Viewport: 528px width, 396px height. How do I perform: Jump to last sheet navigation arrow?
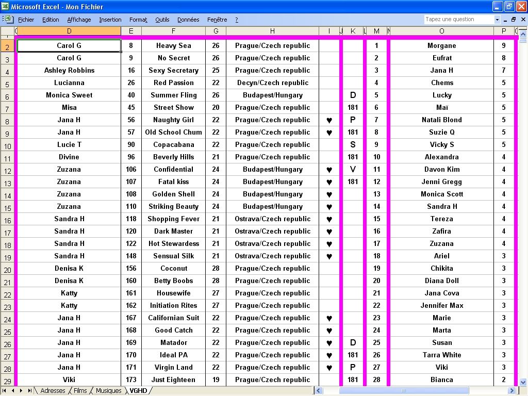pyautogui.click(x=29, y=391)
